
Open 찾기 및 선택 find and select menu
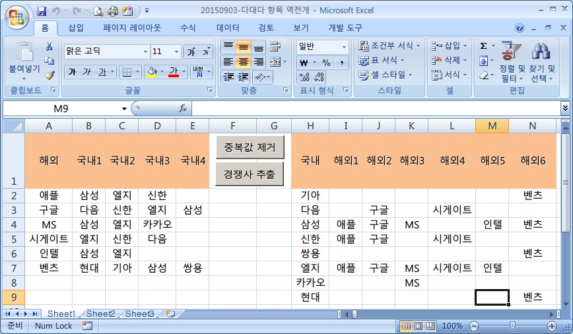click(x=541, y=62)
